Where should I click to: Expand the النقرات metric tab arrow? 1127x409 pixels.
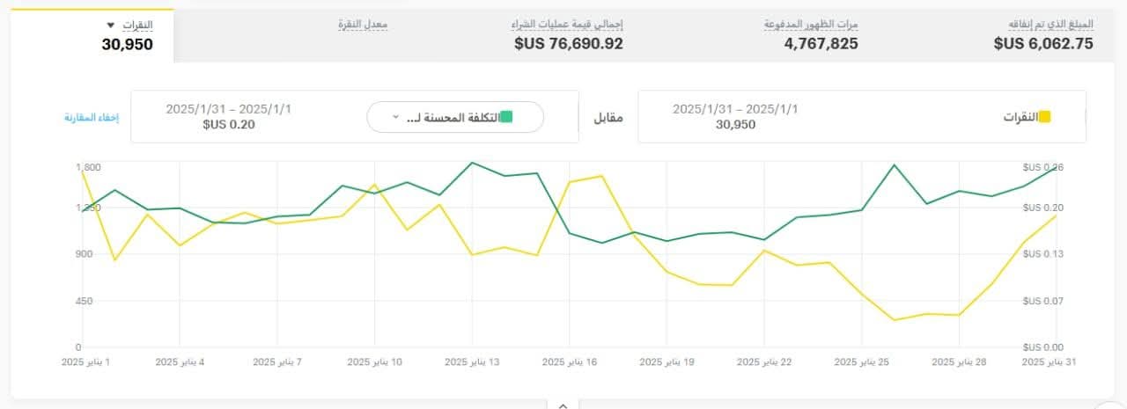111,24
